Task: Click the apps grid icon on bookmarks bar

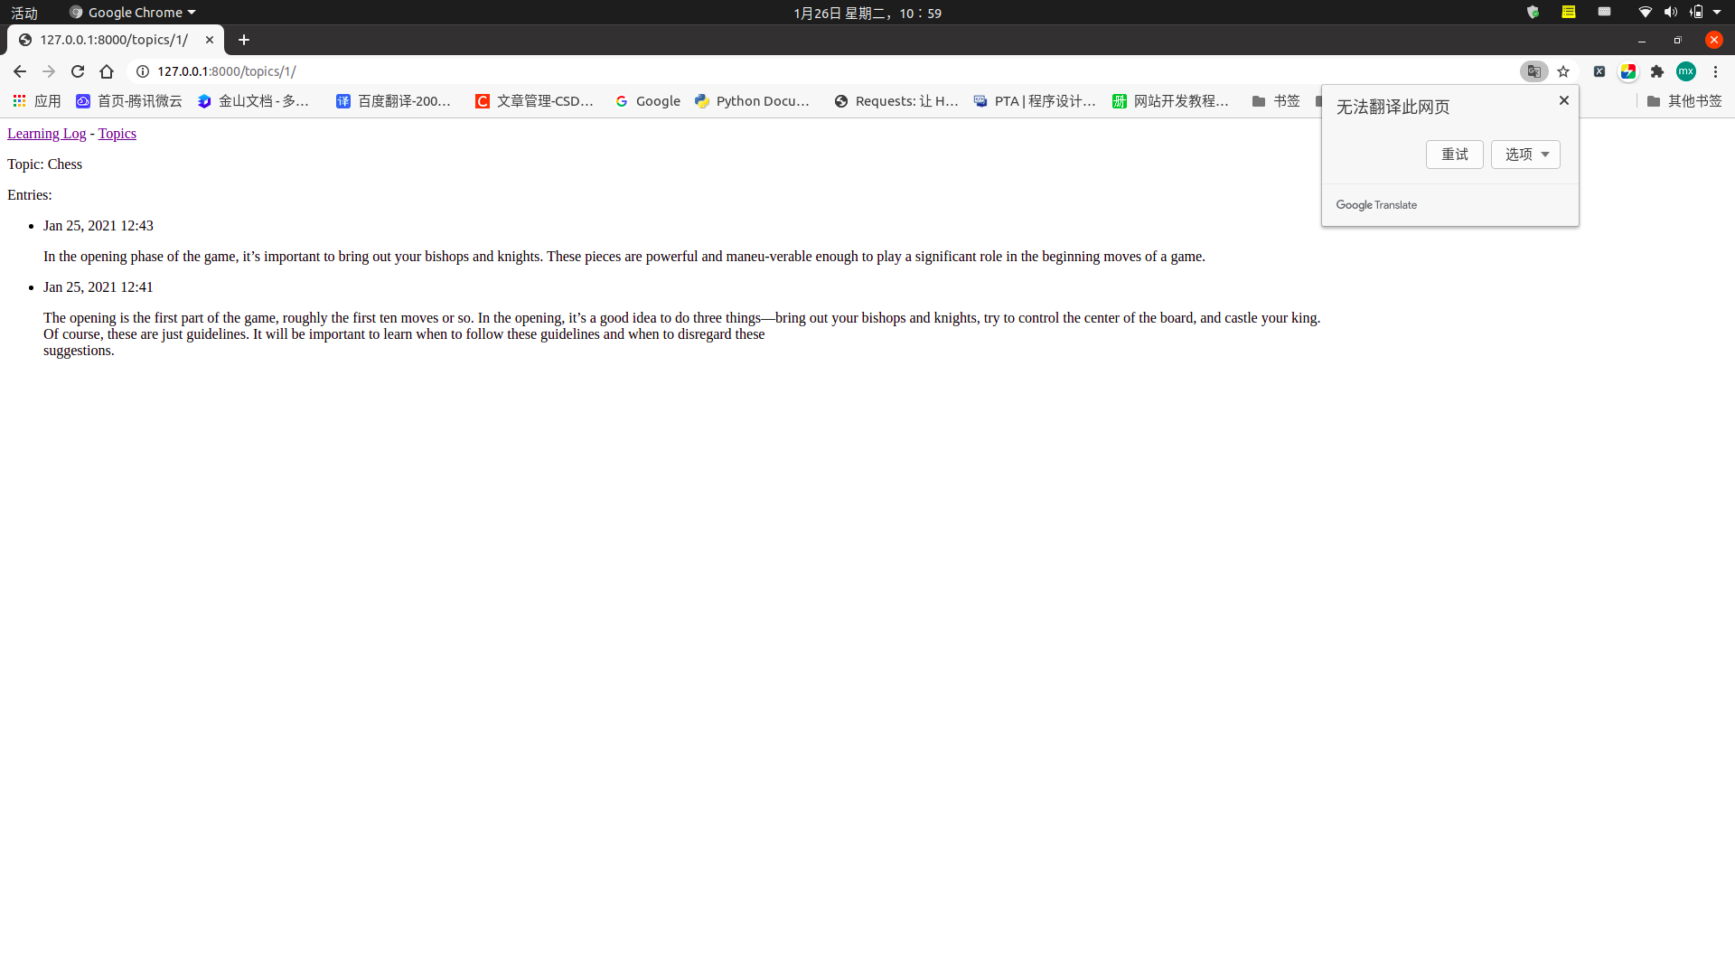Action: [x=19, y=101]
